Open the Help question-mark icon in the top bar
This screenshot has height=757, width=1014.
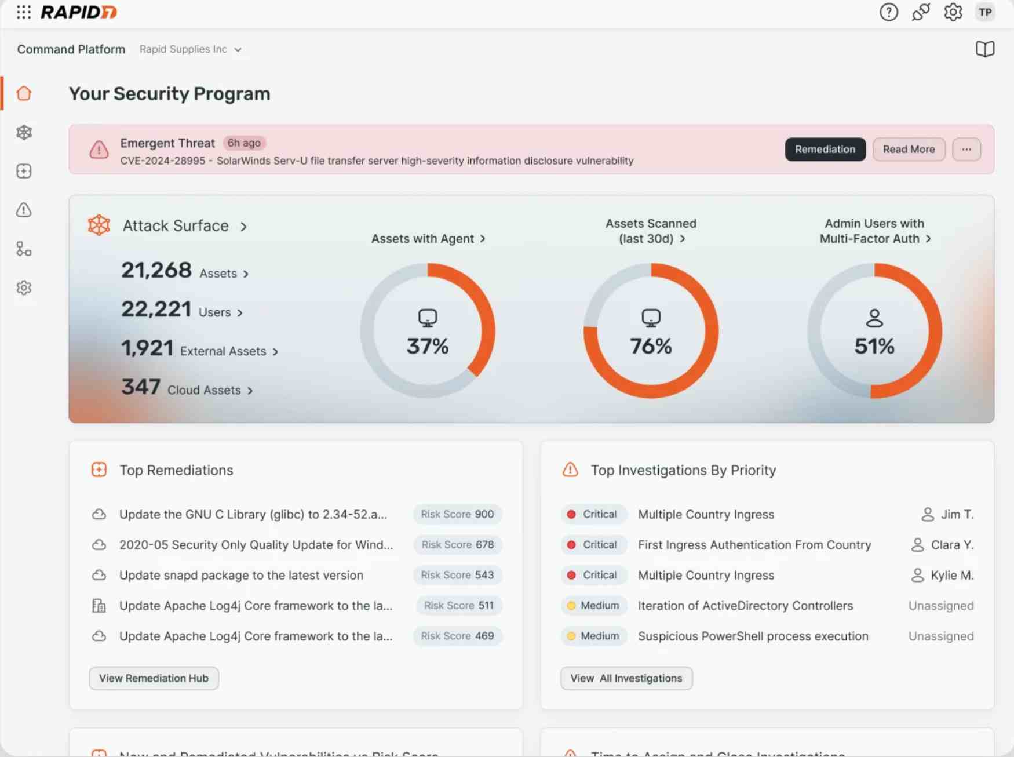(x=888, y=12)
